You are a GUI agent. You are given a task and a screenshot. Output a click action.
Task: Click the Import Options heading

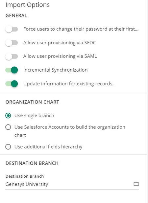point(28,5)
